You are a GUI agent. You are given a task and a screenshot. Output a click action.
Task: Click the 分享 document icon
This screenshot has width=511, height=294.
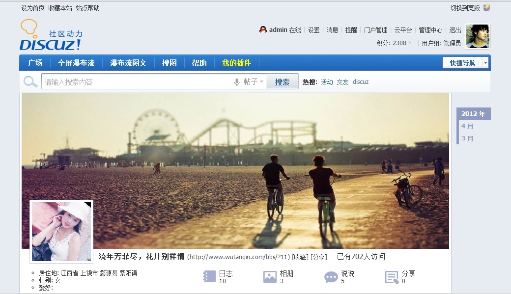(392, 277)
